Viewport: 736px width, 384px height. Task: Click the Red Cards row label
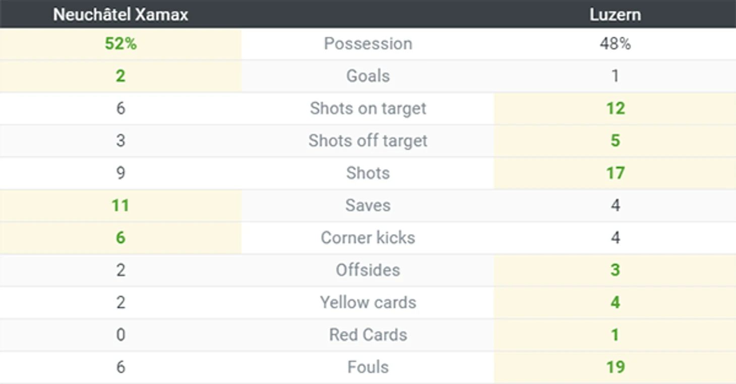[368, 335]
